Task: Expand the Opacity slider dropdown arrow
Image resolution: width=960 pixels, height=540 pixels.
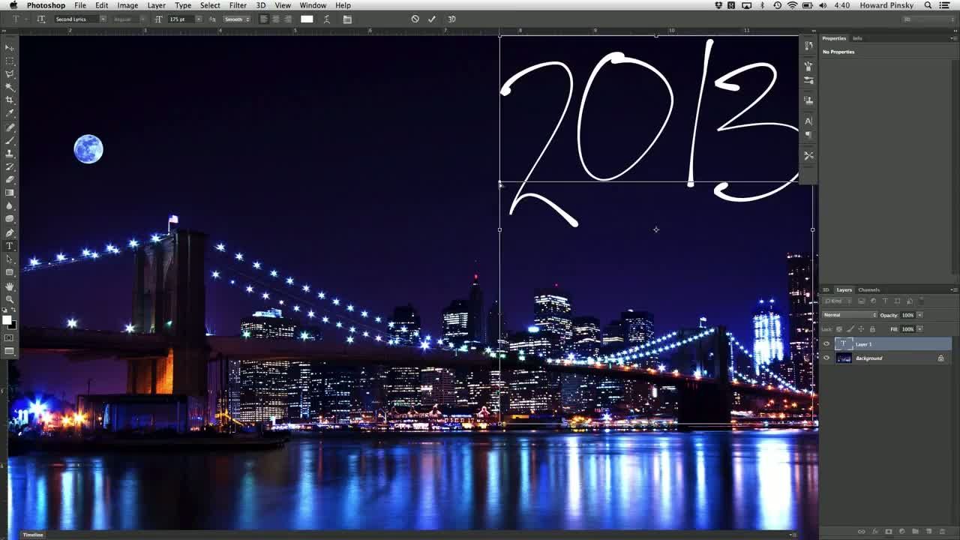Action: (x=920, y=315)
